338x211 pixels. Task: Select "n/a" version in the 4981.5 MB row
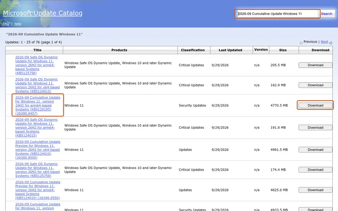point(257,150)
